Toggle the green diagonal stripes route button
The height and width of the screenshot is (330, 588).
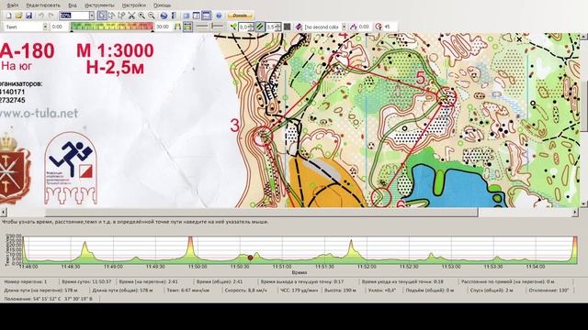click(260, 27)
